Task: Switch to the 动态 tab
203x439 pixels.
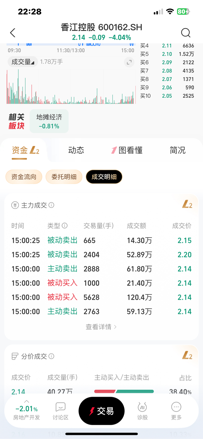Action: click(x=76, y=150)
